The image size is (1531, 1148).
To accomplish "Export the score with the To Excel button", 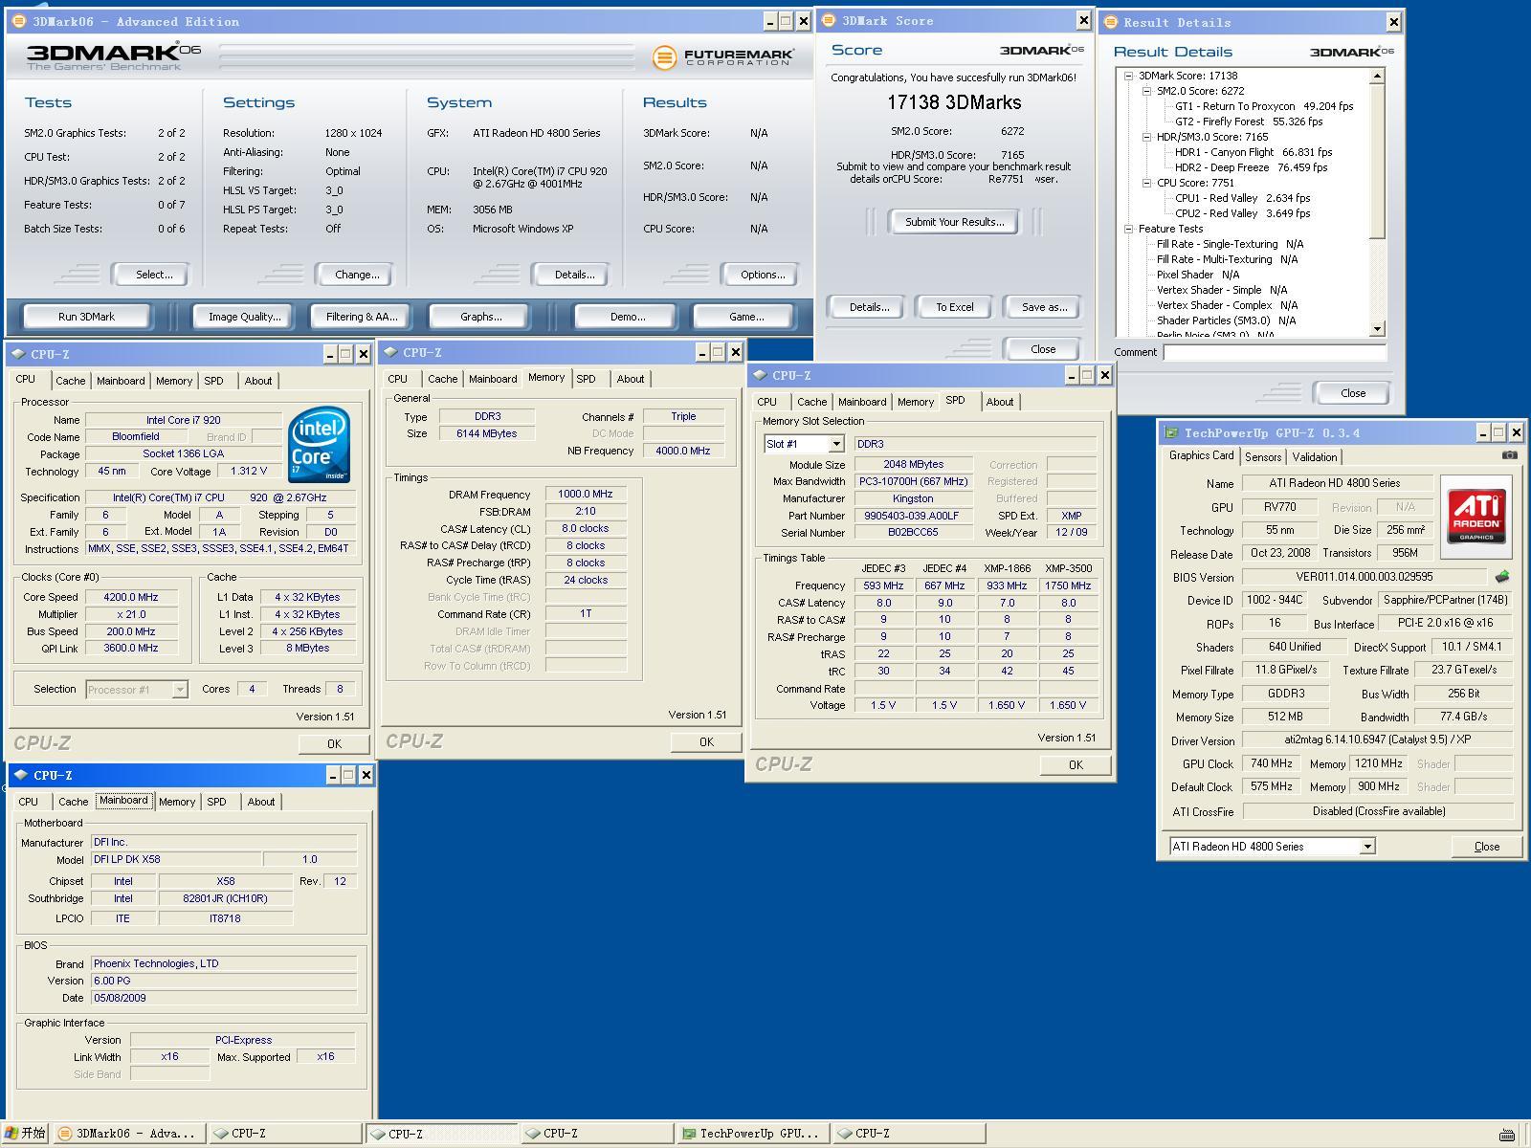I will point(955,307).
